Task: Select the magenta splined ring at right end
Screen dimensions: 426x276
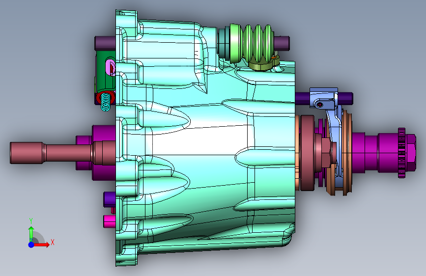Action: pos(402,153)
